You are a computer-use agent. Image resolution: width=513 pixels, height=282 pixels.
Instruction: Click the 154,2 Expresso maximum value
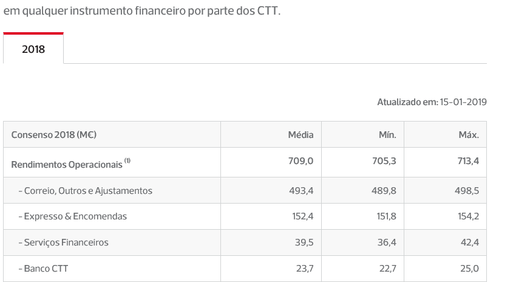pos(468,216)
